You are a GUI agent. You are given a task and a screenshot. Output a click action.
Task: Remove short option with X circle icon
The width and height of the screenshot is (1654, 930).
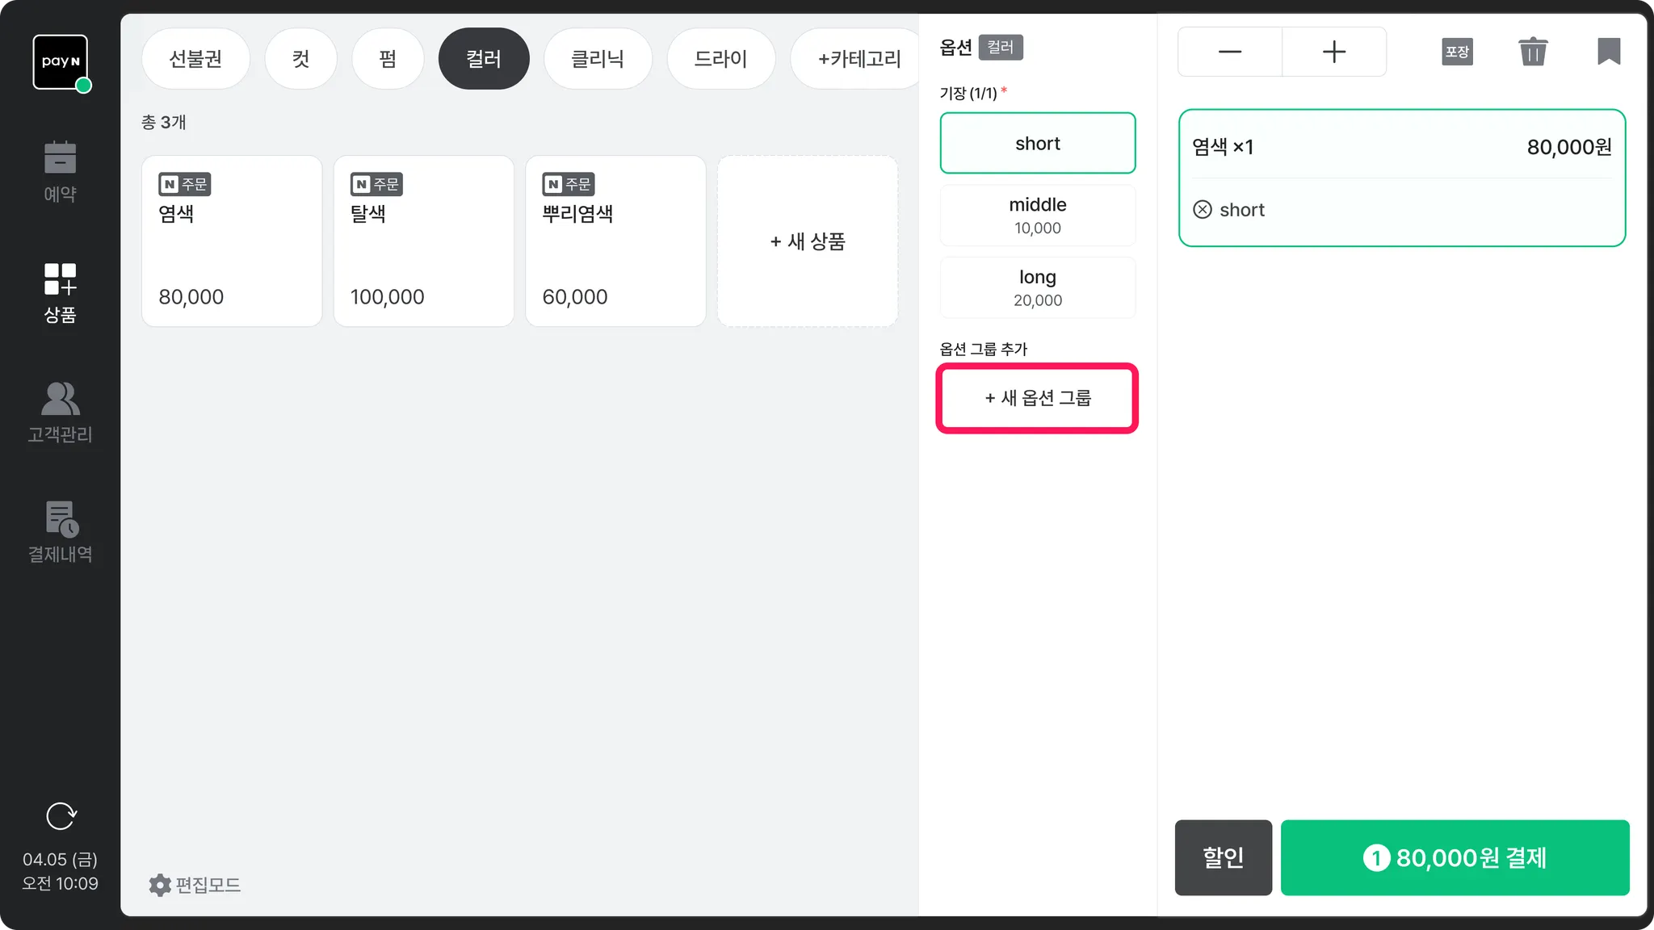(x=1203, y=210)
